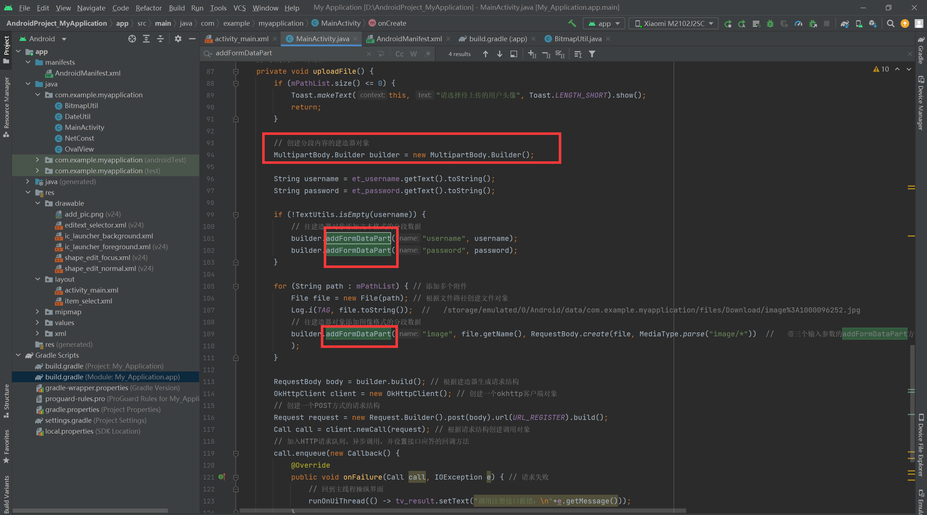Open the Profiler gauge icon
This screenshot has height=515, width=927.
click(798, 24)
